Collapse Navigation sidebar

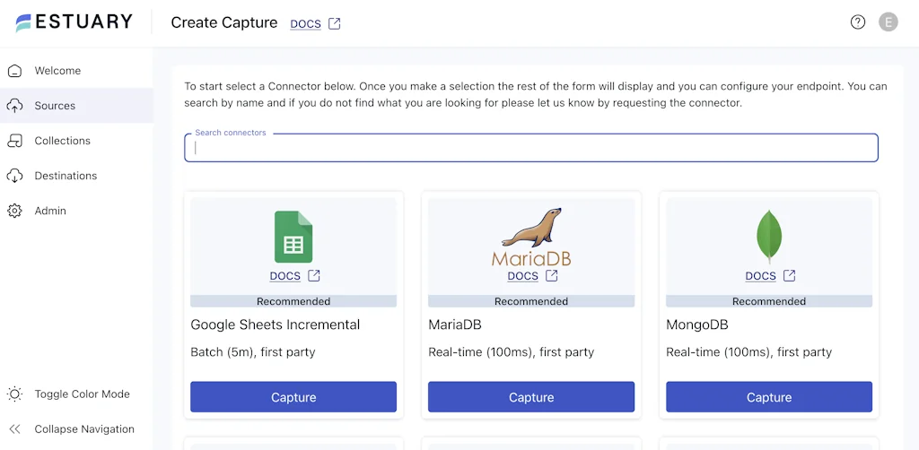(83, 429)
